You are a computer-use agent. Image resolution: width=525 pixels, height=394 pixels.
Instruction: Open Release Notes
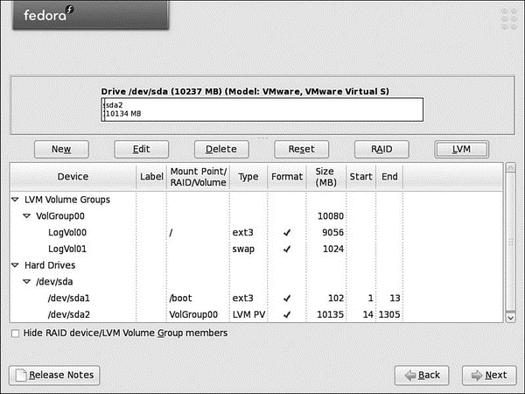tap(54, 375)
